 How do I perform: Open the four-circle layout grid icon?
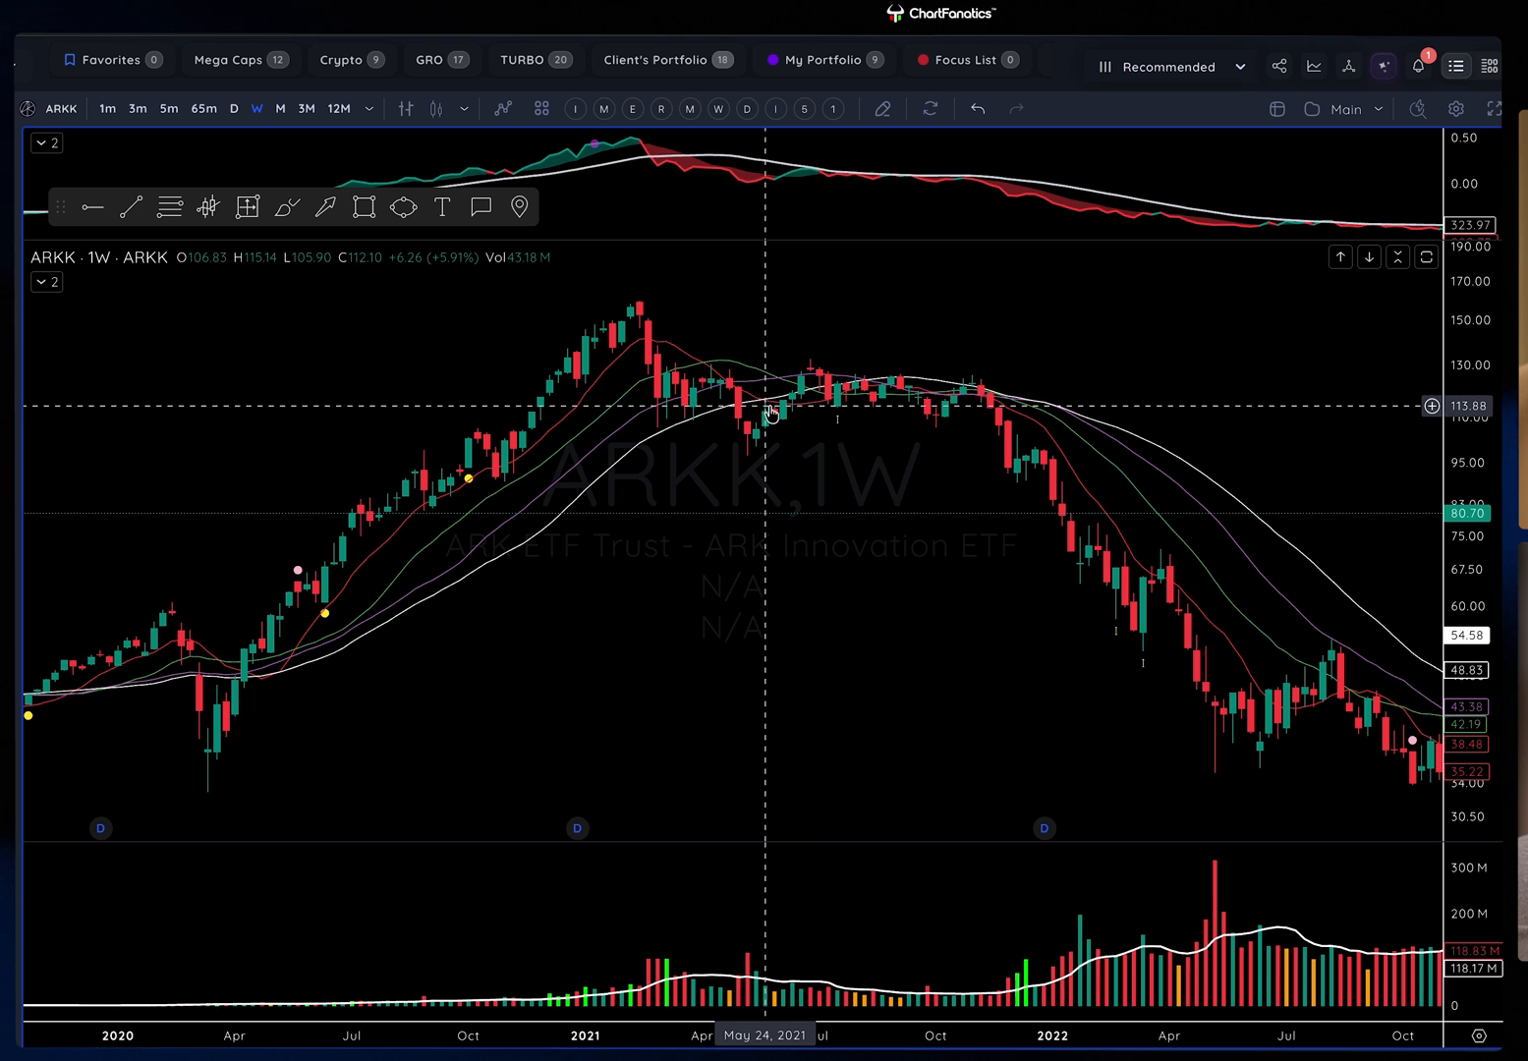541,109
